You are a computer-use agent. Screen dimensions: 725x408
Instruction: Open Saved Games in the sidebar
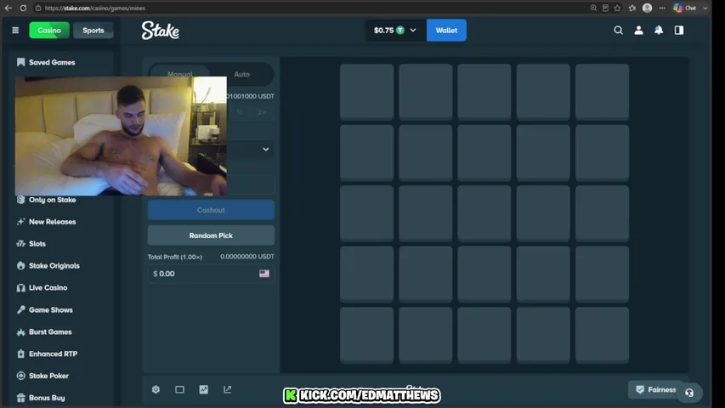coord(52,62)
